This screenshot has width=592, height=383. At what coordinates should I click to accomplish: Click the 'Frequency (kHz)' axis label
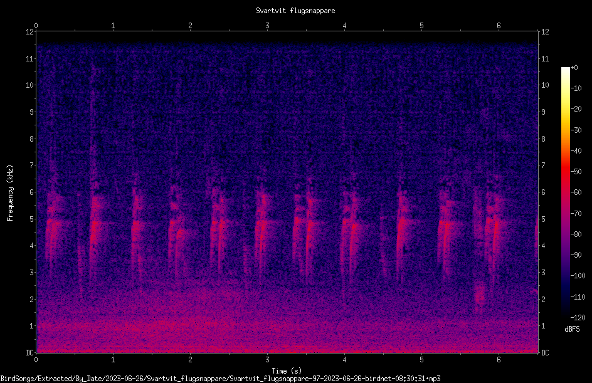(x=10, y=193)
